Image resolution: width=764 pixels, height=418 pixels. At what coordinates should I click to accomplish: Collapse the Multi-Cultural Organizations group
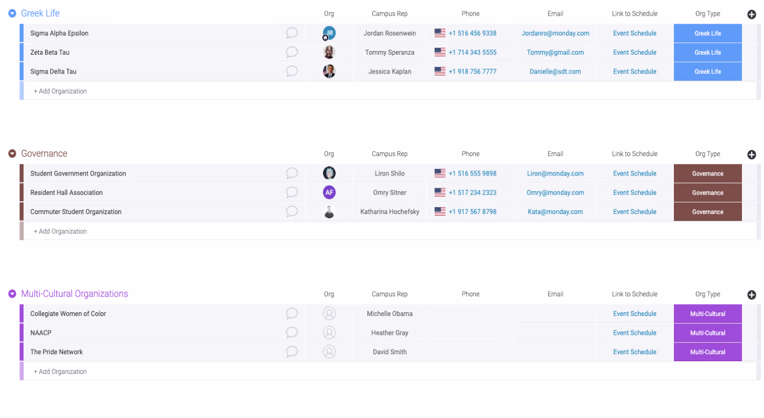(x=12, y=294)
